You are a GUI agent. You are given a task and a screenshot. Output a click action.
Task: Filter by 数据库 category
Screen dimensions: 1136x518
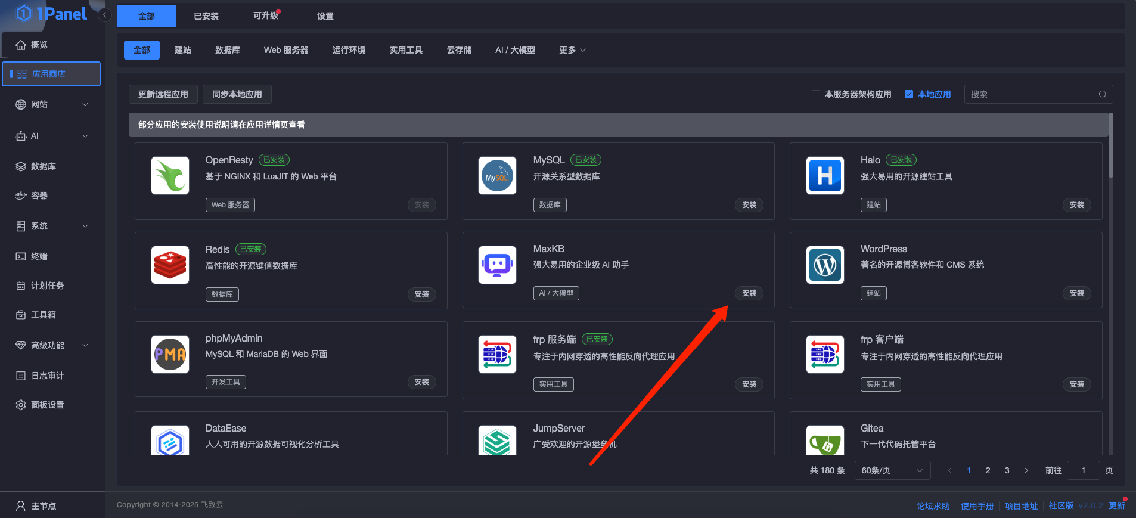pos(228,50)
